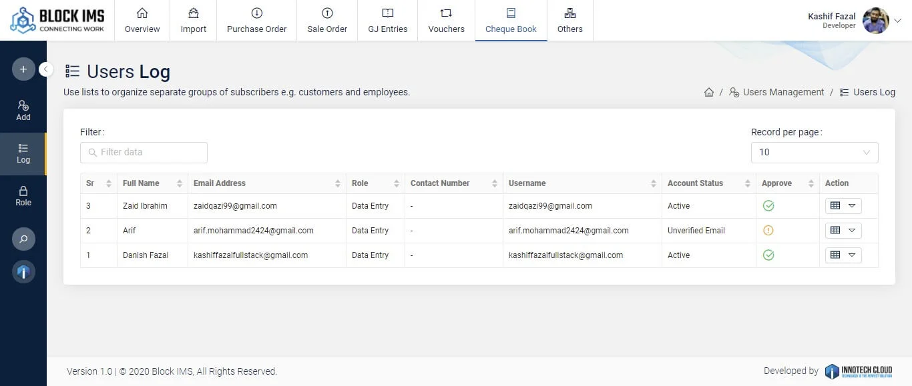This screenshot has height=386, width=912.
Task: Click the sidebar search magnifier icon
Action: click(x=23, y=239)
